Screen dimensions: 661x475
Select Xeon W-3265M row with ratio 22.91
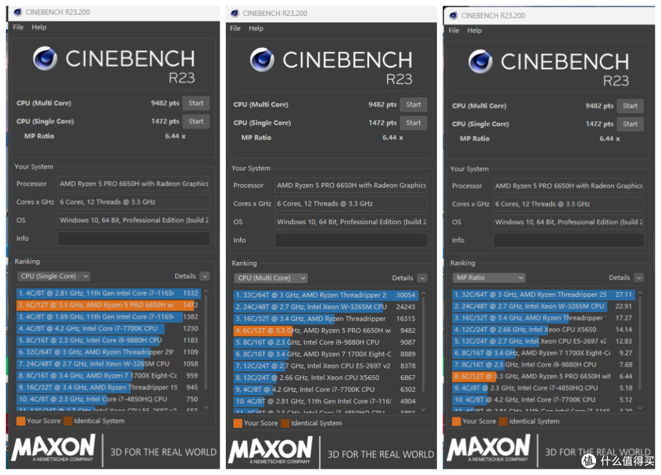(544, 306)
